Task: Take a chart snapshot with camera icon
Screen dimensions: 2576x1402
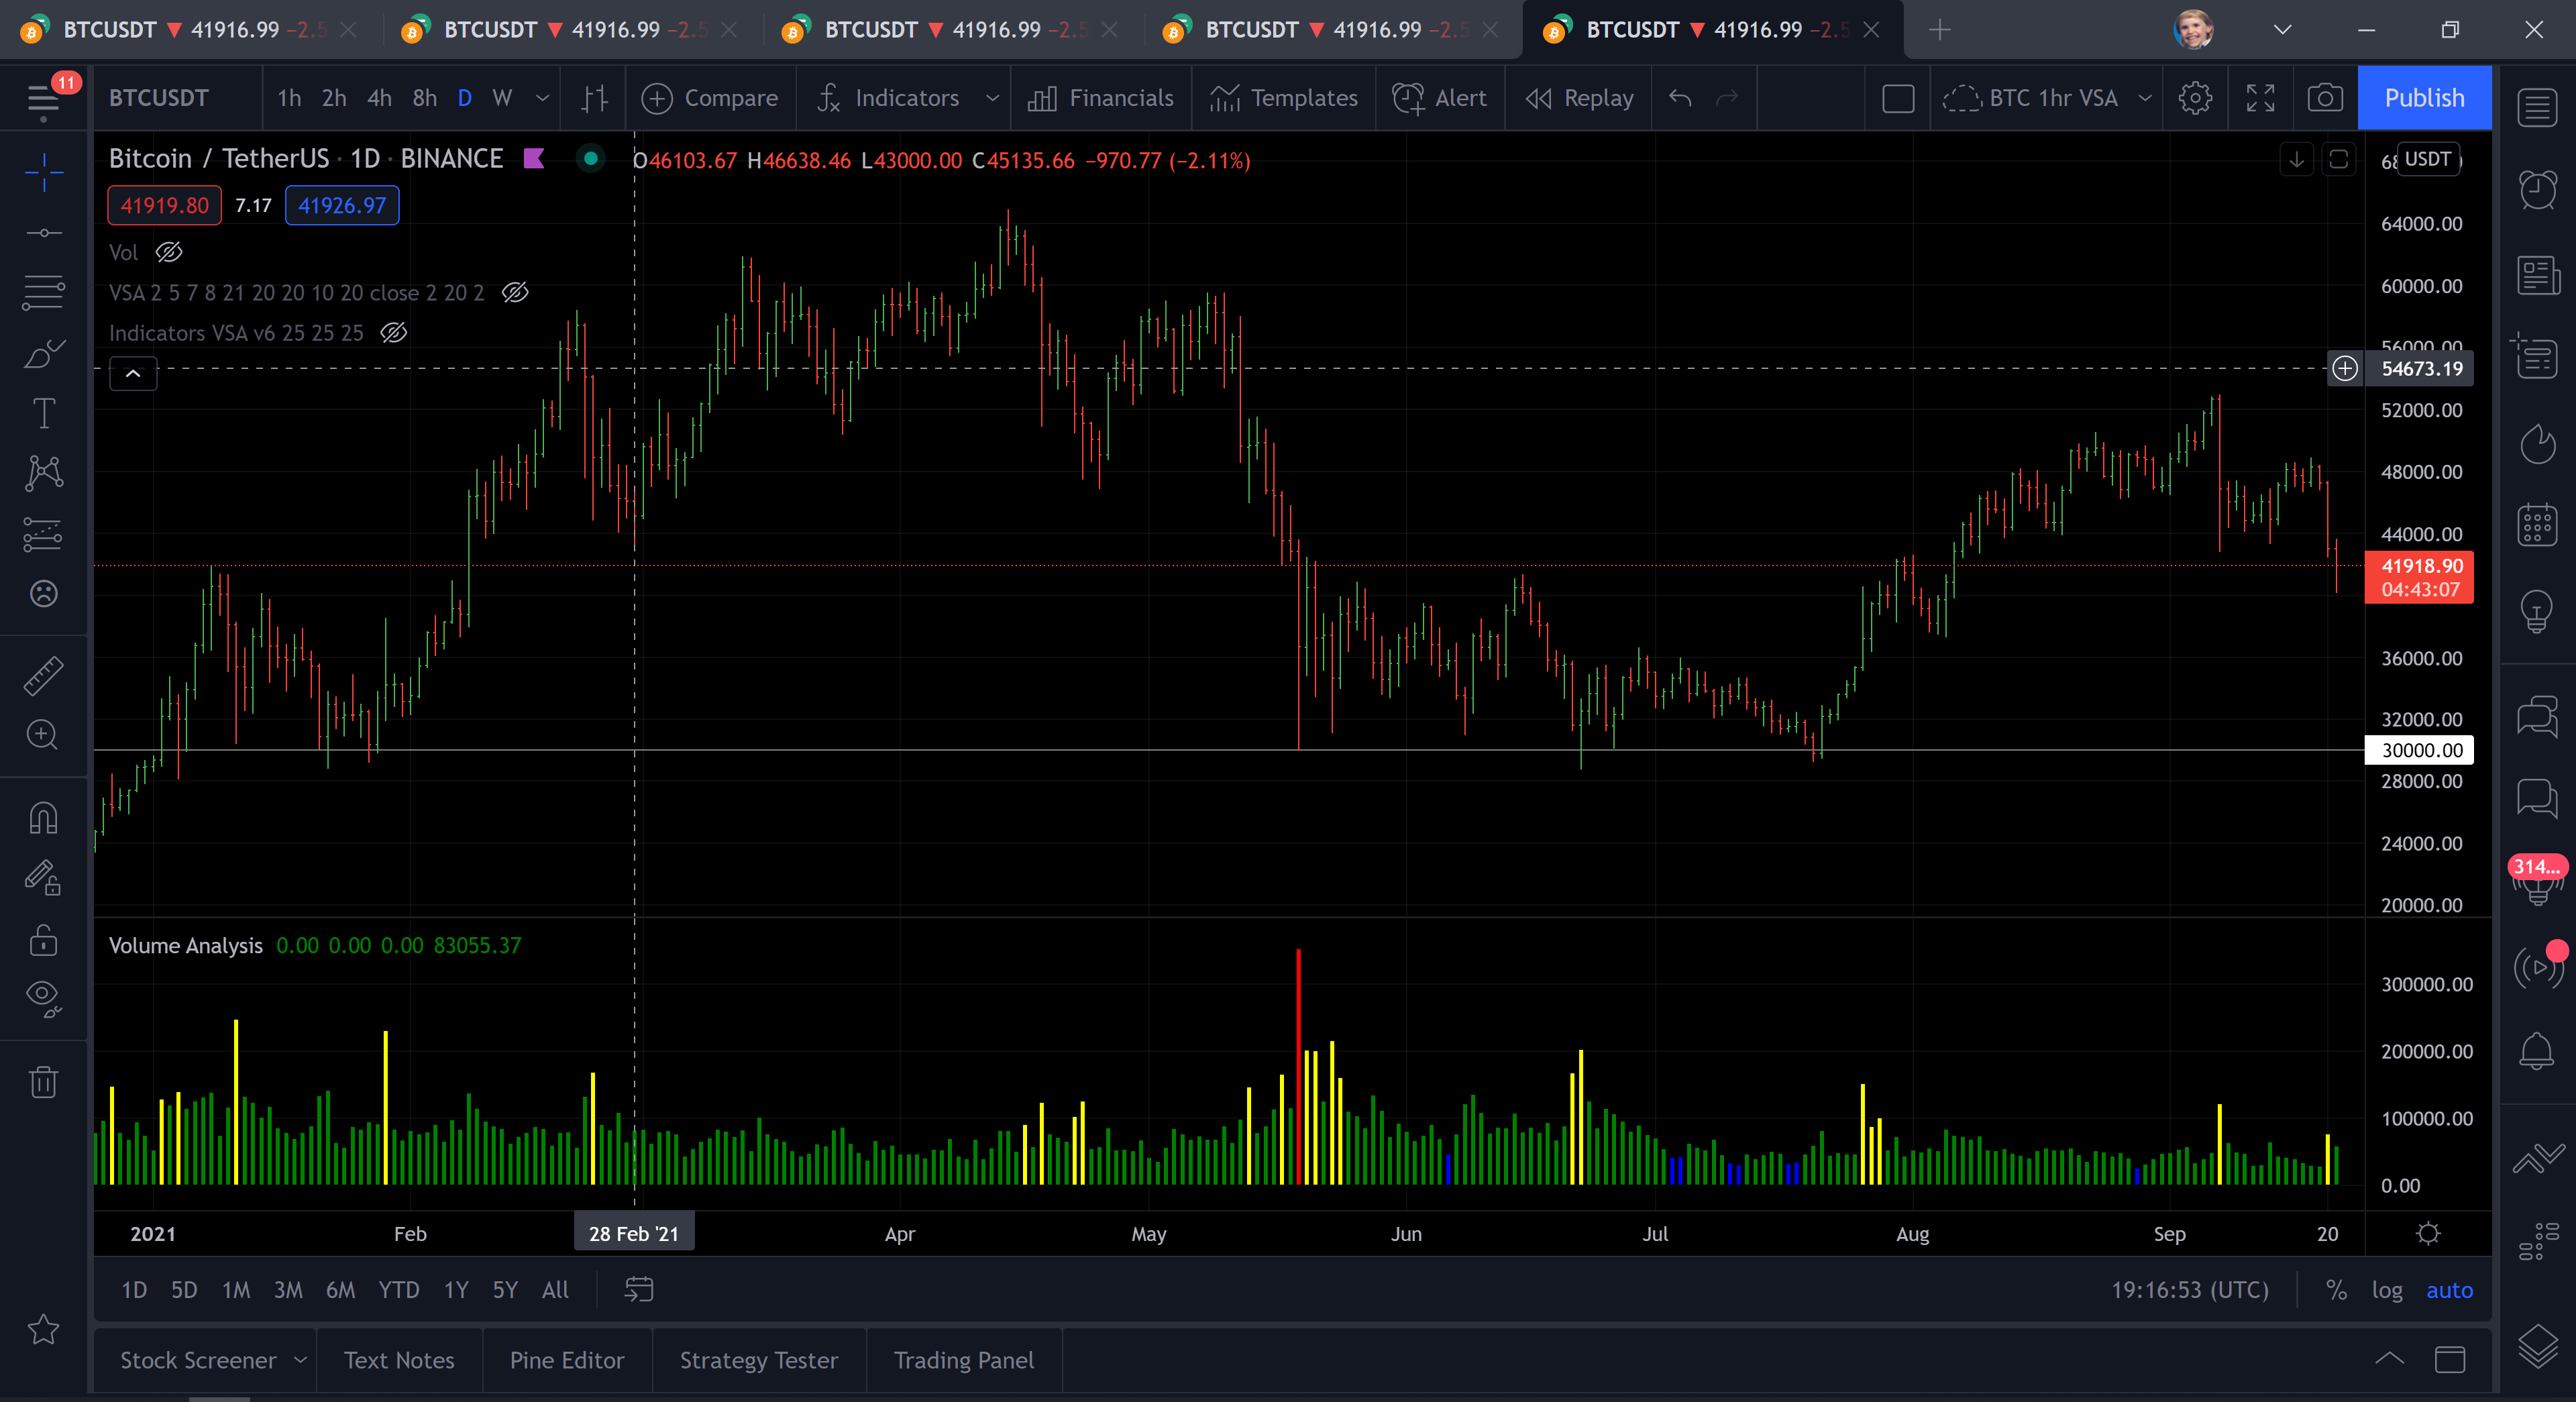Action: pos(2324,98)
